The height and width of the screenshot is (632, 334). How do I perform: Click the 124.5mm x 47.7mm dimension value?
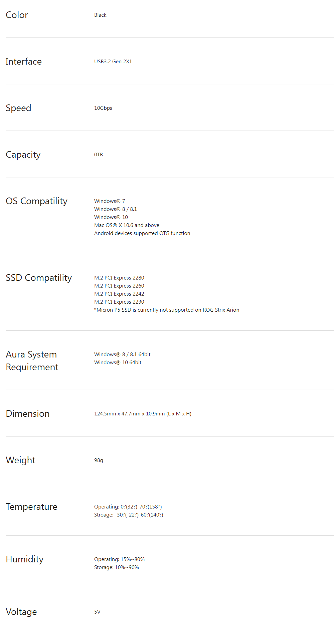[x=143, y=414]
